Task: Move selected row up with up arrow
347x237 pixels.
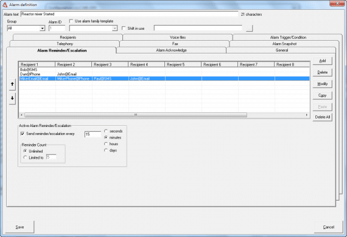Action: 12,84
